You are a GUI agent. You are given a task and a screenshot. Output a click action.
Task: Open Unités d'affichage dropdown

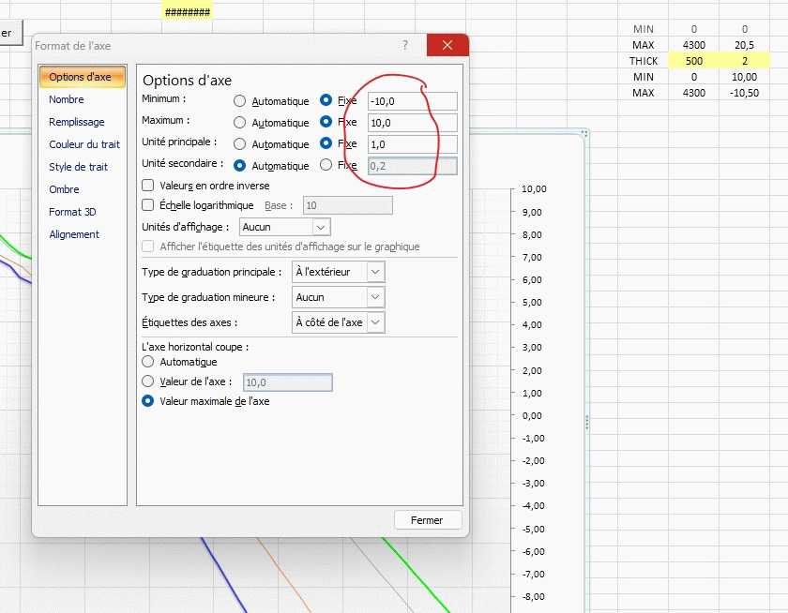coord(321,227)
